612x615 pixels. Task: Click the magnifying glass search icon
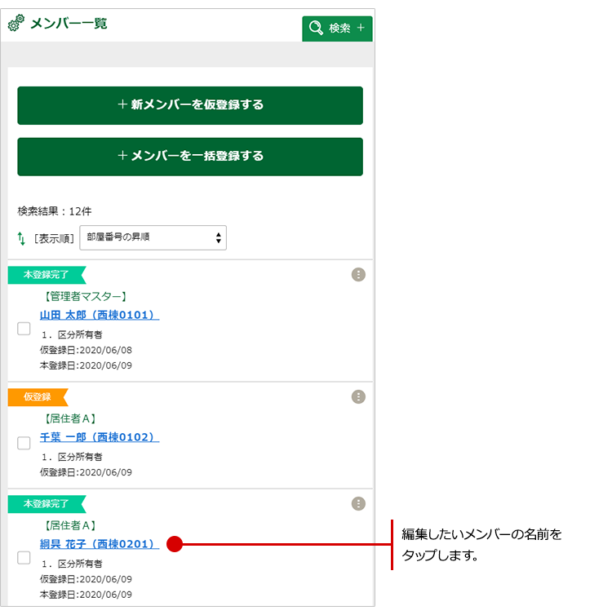click(315, 29)
